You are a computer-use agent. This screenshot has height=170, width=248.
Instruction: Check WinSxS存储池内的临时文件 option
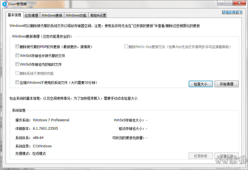coord(17,64)
